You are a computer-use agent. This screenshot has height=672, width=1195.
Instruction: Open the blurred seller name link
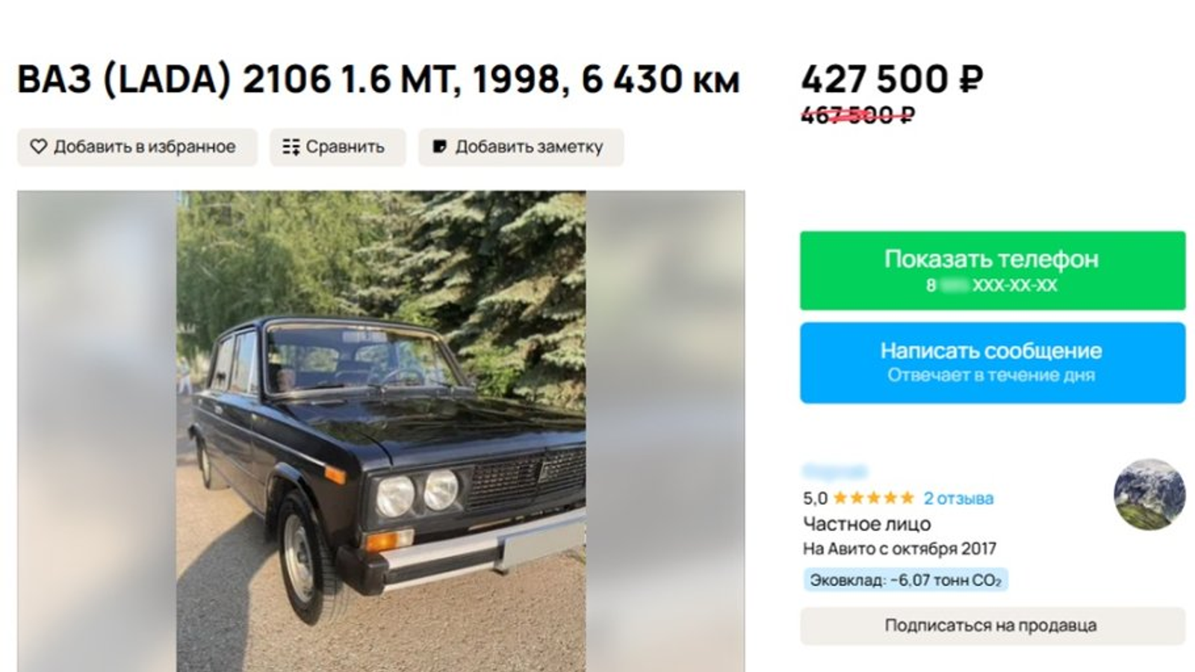835,472
